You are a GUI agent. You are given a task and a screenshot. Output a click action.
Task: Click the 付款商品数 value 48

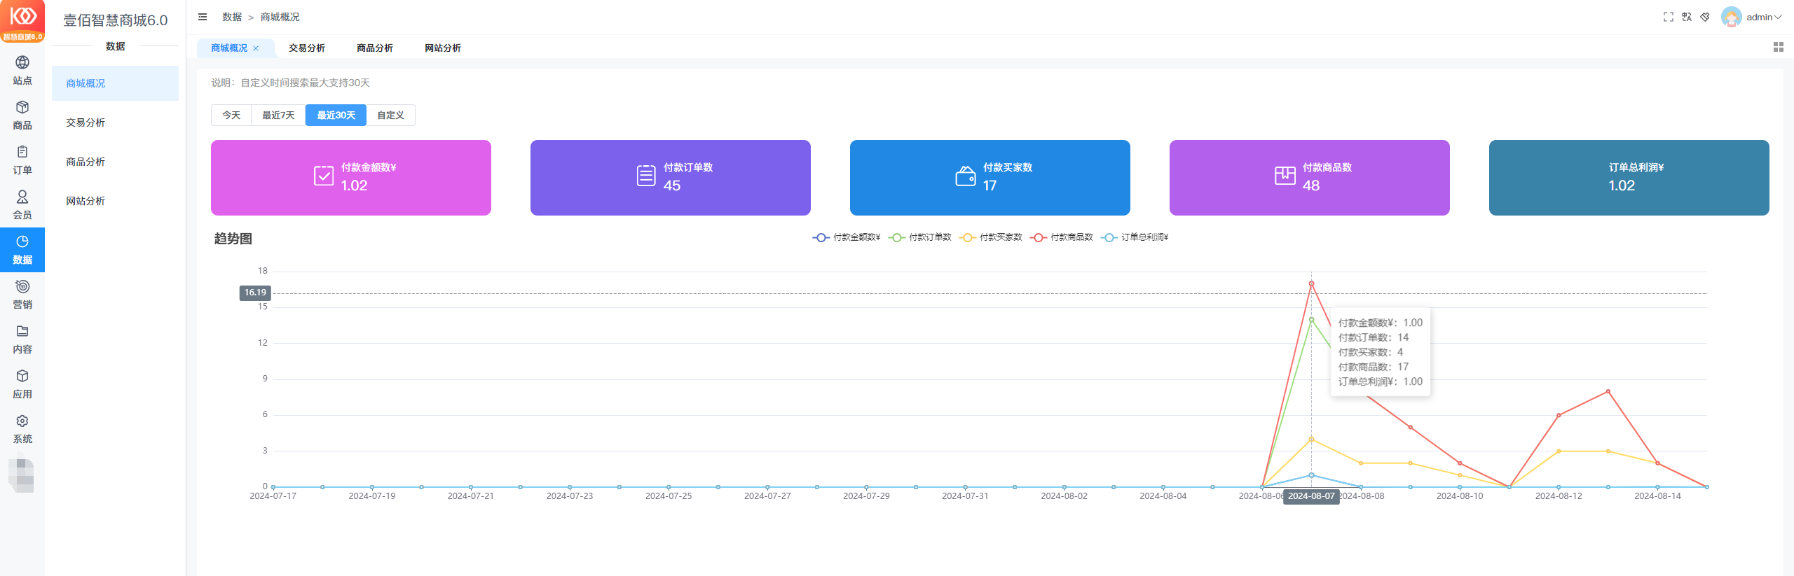click(x=1311, y=185)
